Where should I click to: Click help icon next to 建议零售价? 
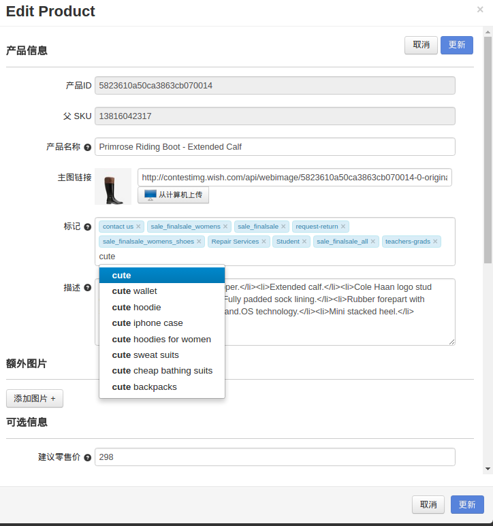(x=87, y=458)
